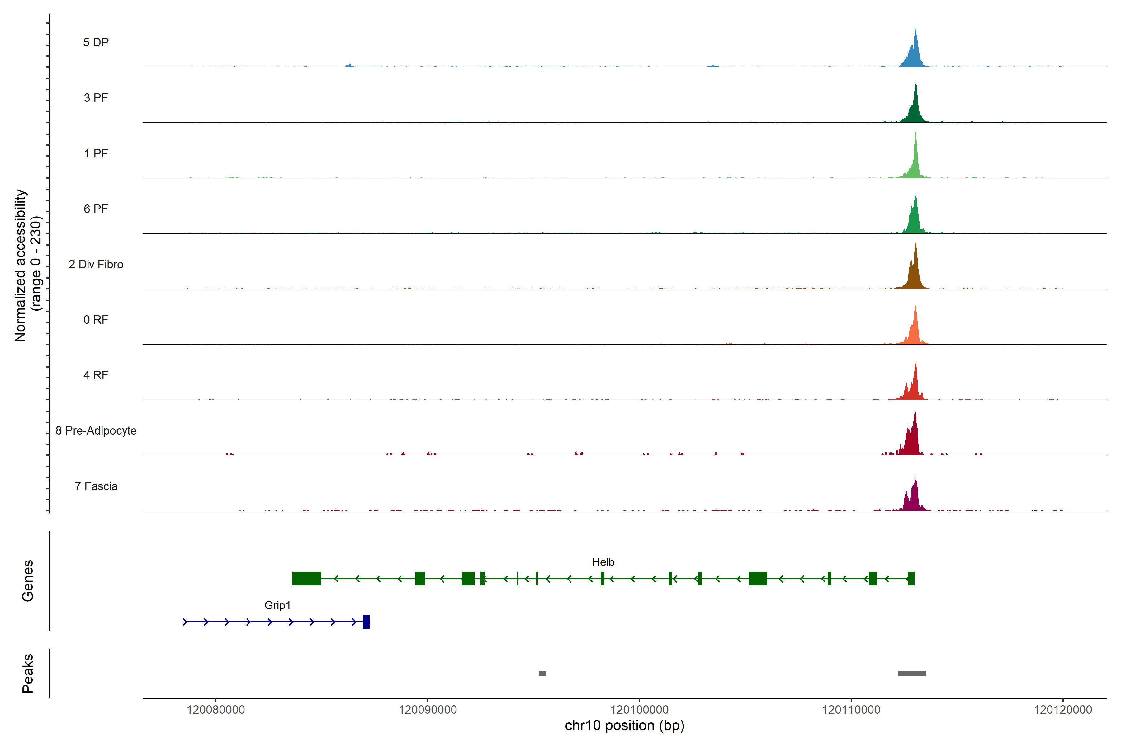Click the 5 DP track label
1121x747 pixels.
(x=96, y=42)
